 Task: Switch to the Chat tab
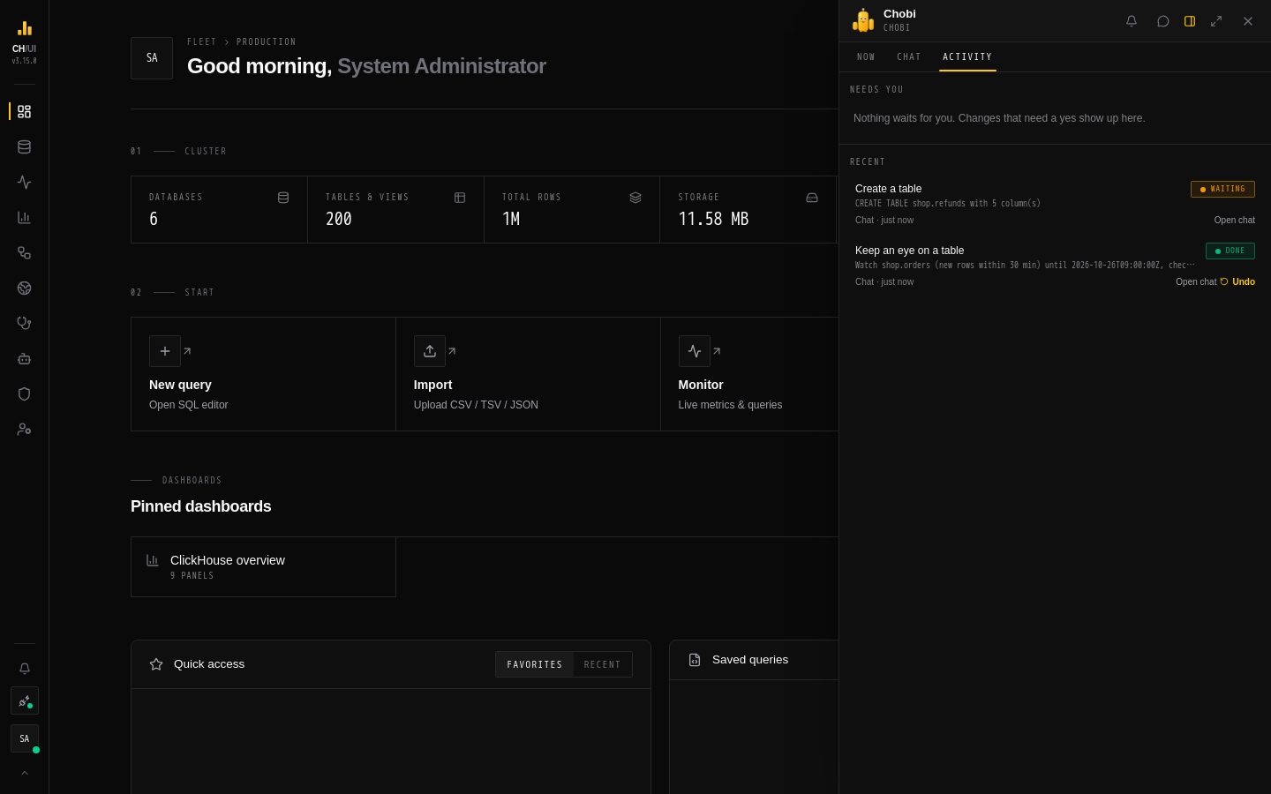tap(909, 57)
